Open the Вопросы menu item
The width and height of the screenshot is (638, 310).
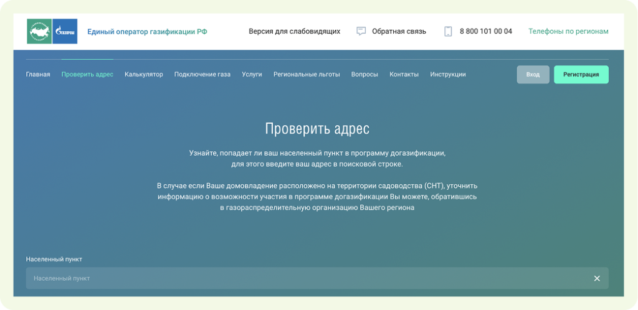[364, 74]
